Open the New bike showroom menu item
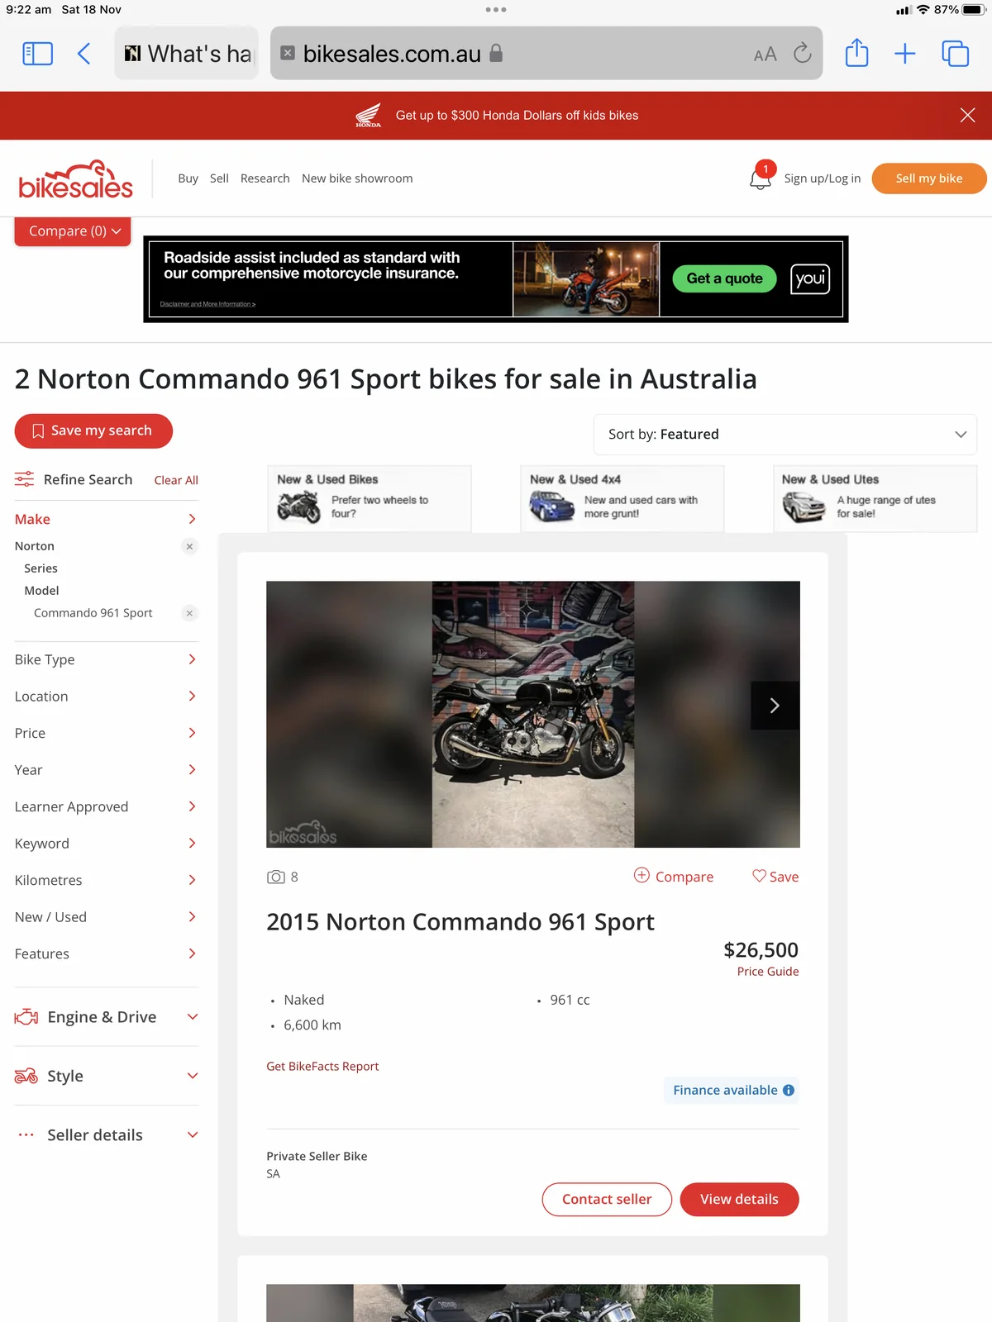The width and height of the screenshot is (992, 1322). click(357, 178)
